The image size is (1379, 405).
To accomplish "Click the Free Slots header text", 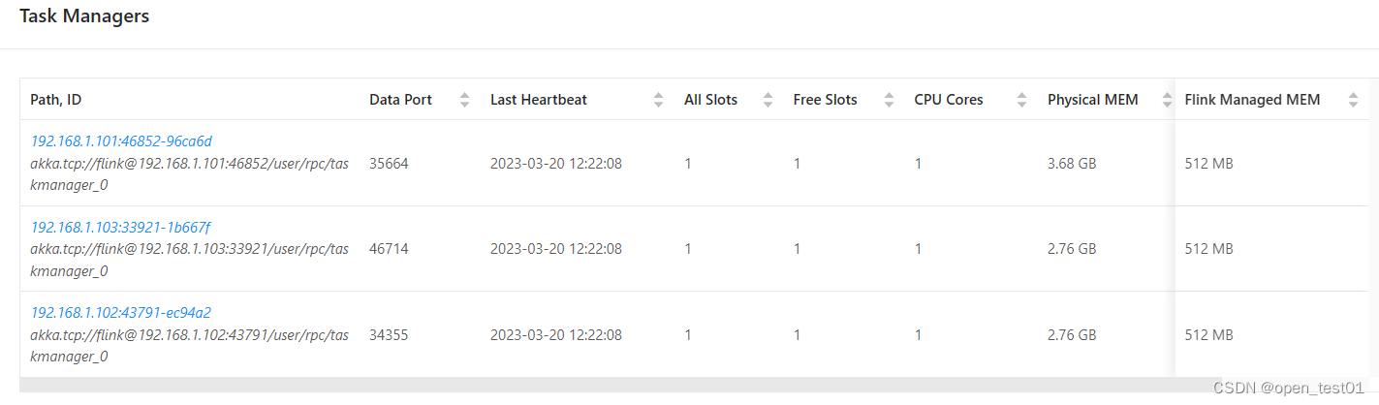I will 825,100.
